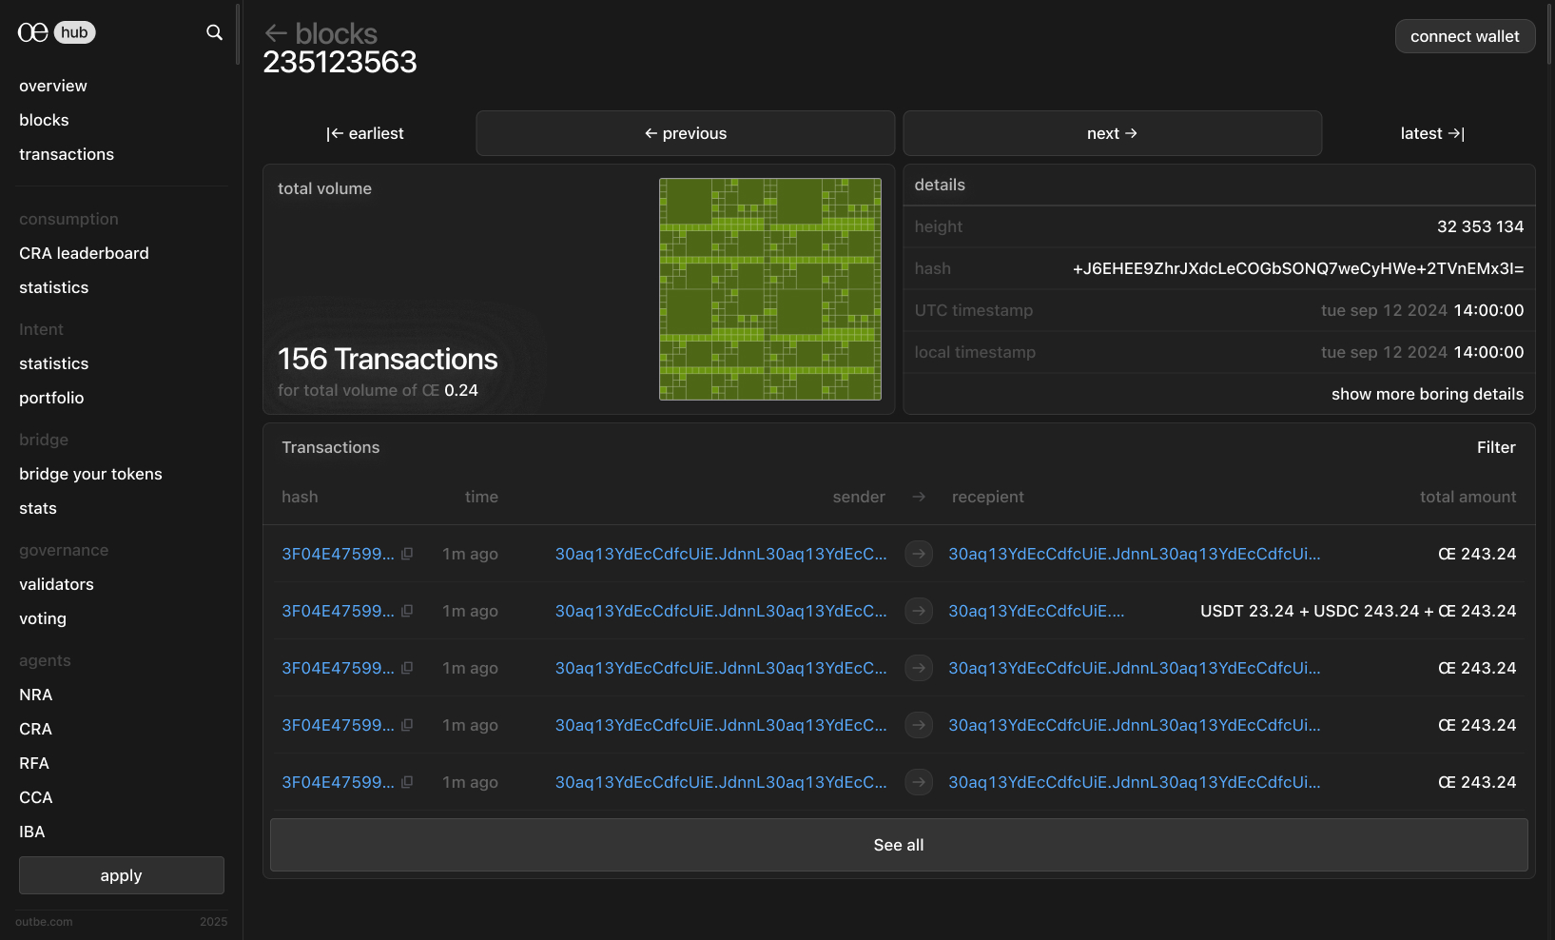
Task: Go to next block
Action: pyautogui.click(x=1113, y=133)
